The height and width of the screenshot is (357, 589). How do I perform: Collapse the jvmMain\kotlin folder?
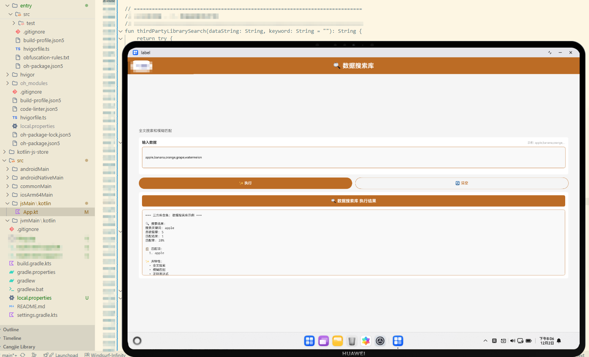click(x=7, y=220)
